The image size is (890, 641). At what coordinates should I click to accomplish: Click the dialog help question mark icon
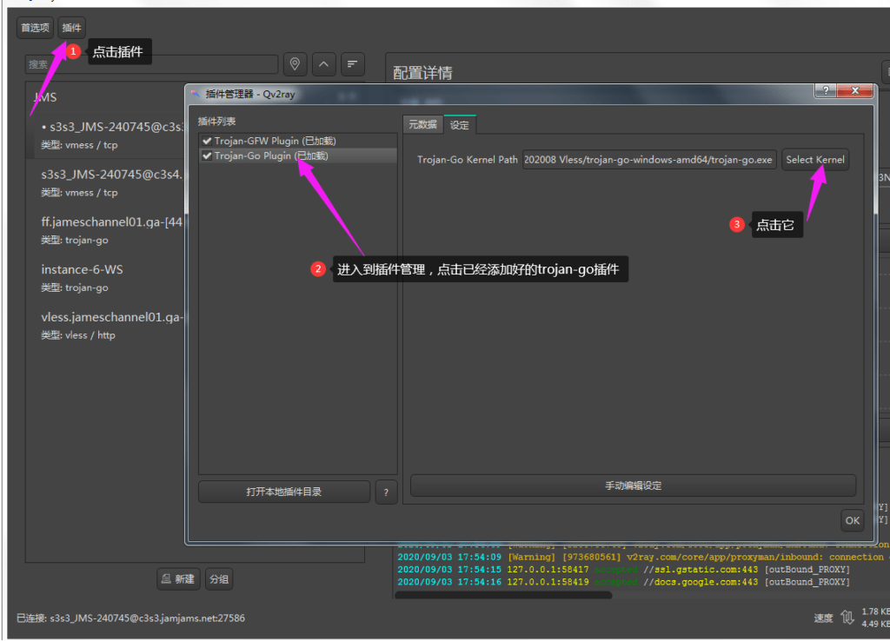click(x=826, y=90)
